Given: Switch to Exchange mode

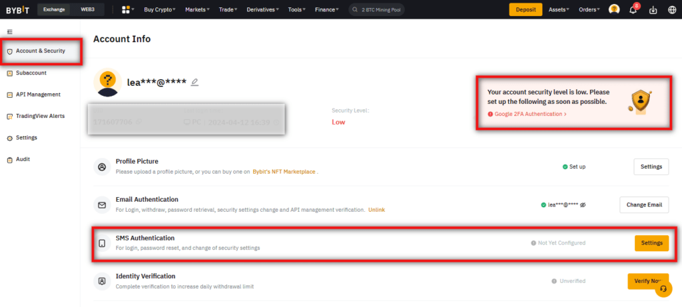Looking at the screenshot, I should point(54,9).
